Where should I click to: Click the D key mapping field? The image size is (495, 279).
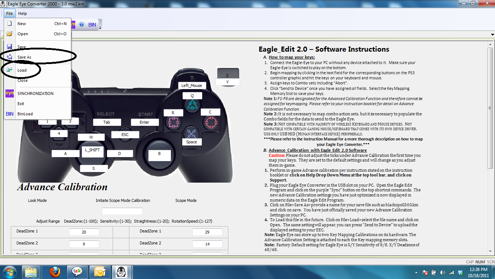119,154
